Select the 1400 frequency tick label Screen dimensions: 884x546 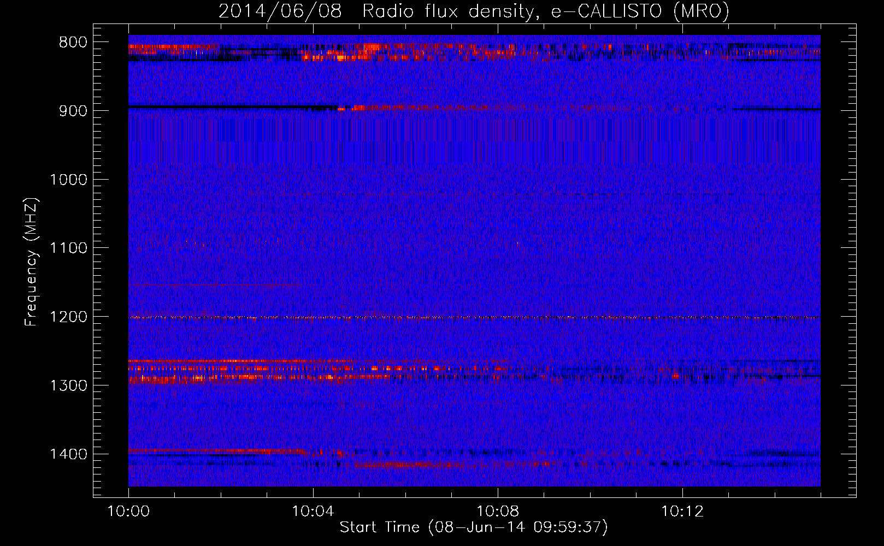(x=68, y=454)
